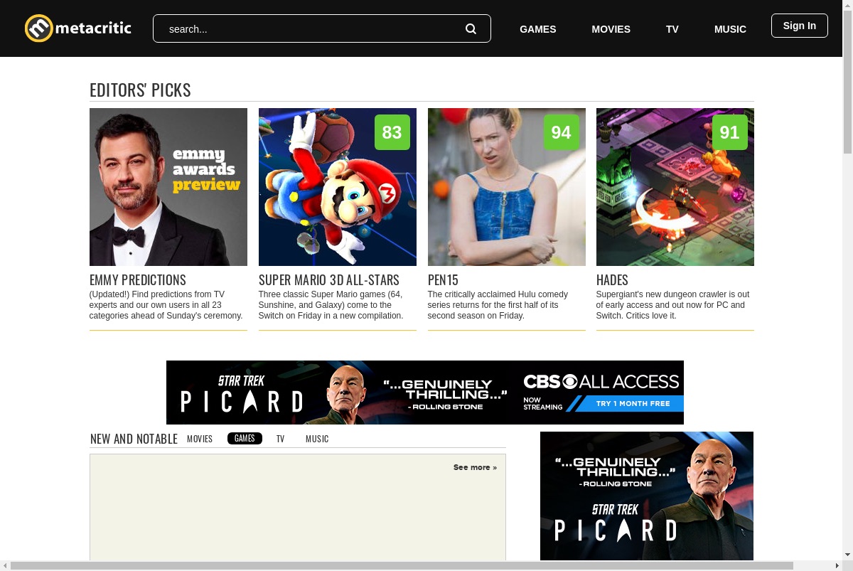Open the Emmy awards preview thumbnail
Viewport: 853px width, 571px height.
click(x=168, y=187)
